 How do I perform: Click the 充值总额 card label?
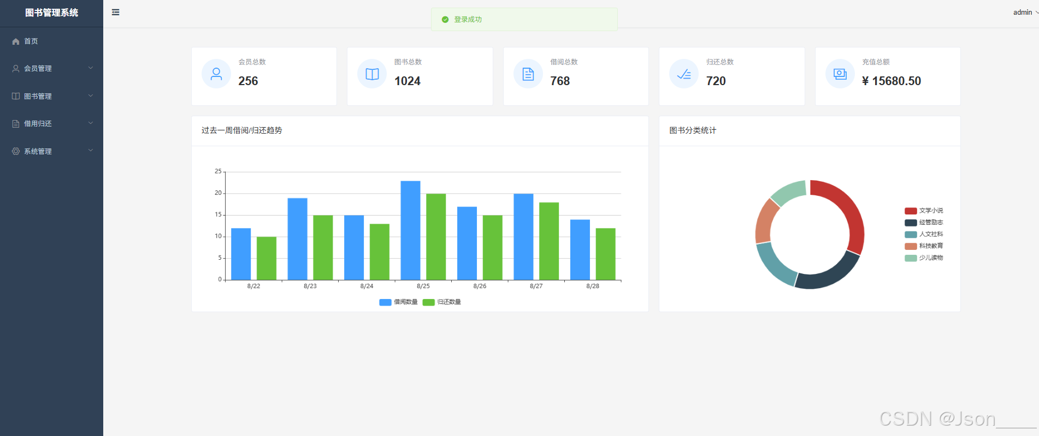click(x=876, y=62)
